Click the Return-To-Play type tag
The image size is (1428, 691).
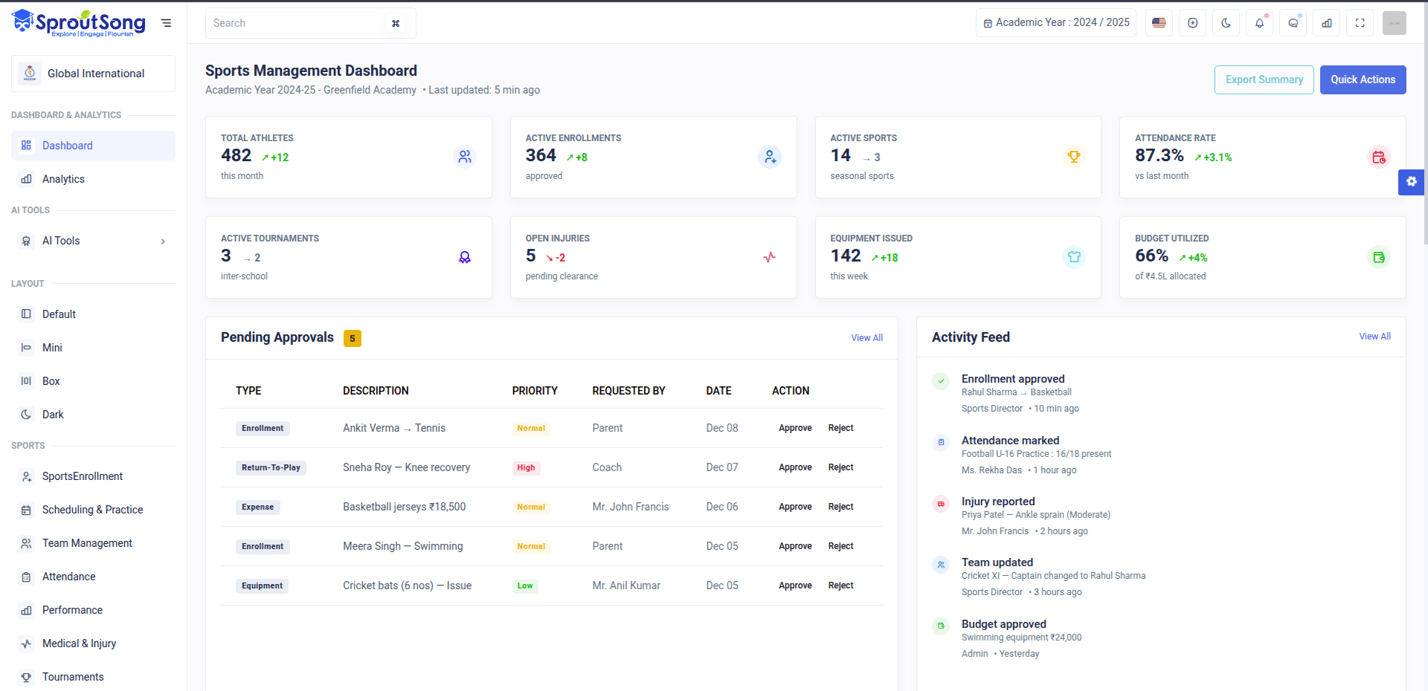(x=271, y=467)
